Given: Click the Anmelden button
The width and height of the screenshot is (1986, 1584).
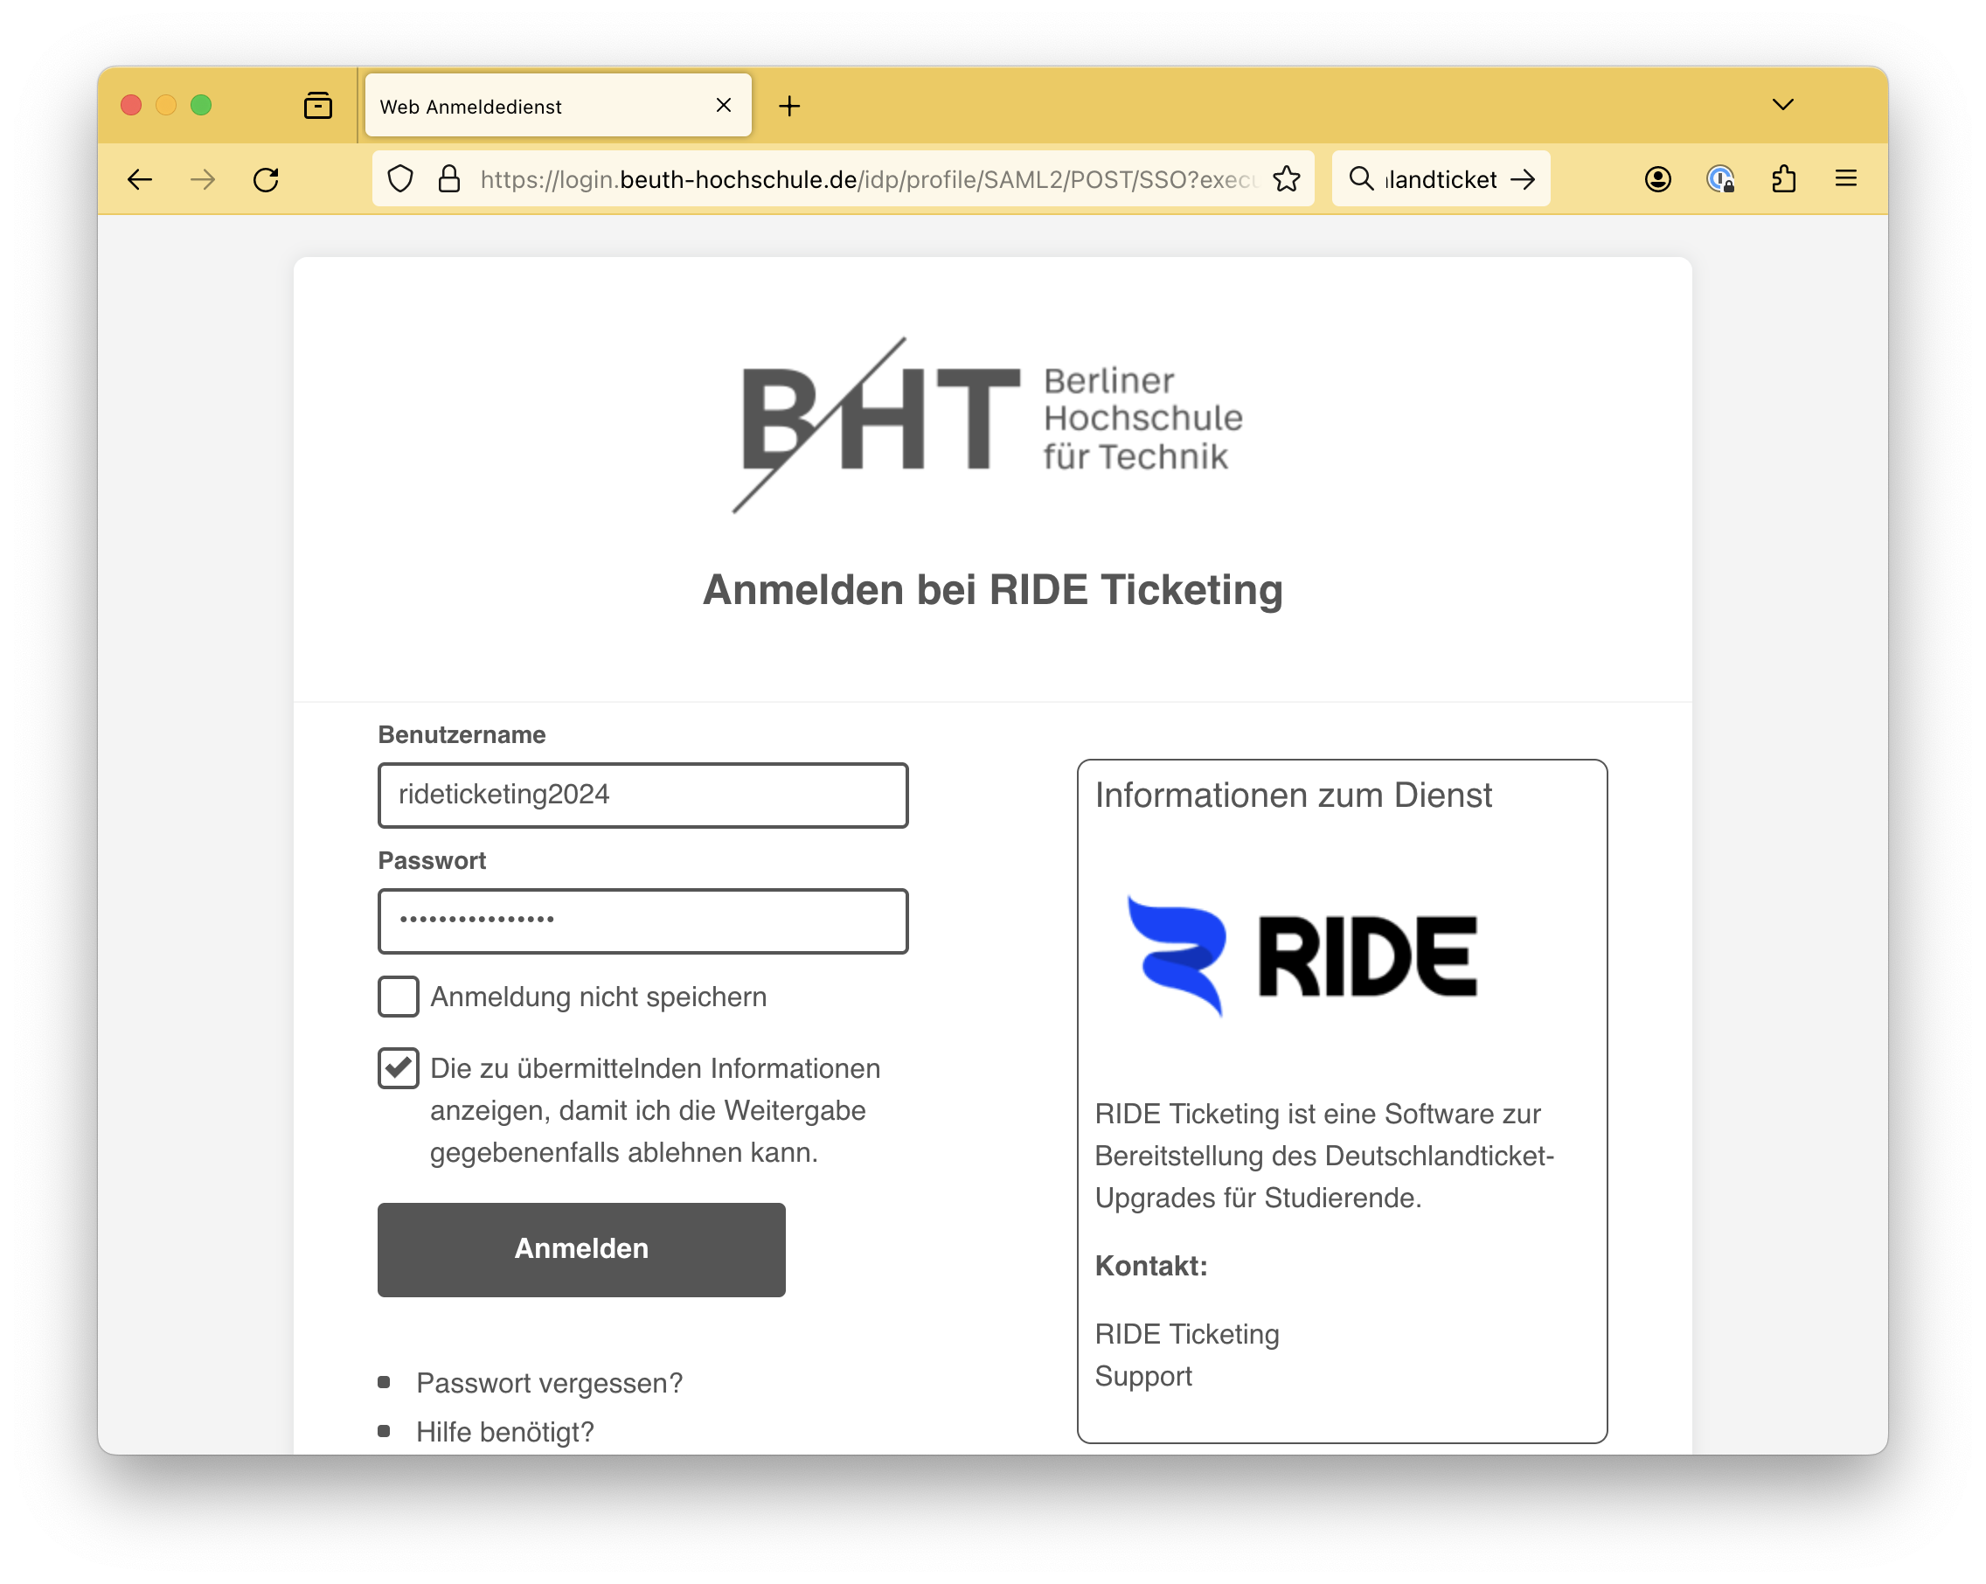Looking at the screenshot, I should pyautogui.click(x=581, y=1248).
